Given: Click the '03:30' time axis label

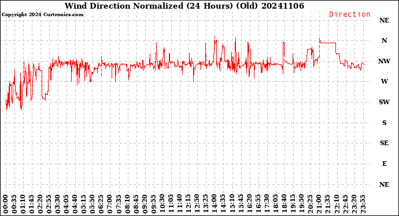Looking at the screenshot, I should (x=58, y=204).
